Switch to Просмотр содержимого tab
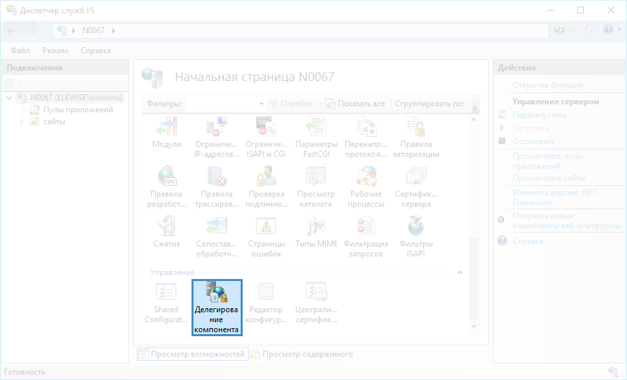This screenshot has height=380, width=627. 307,354
